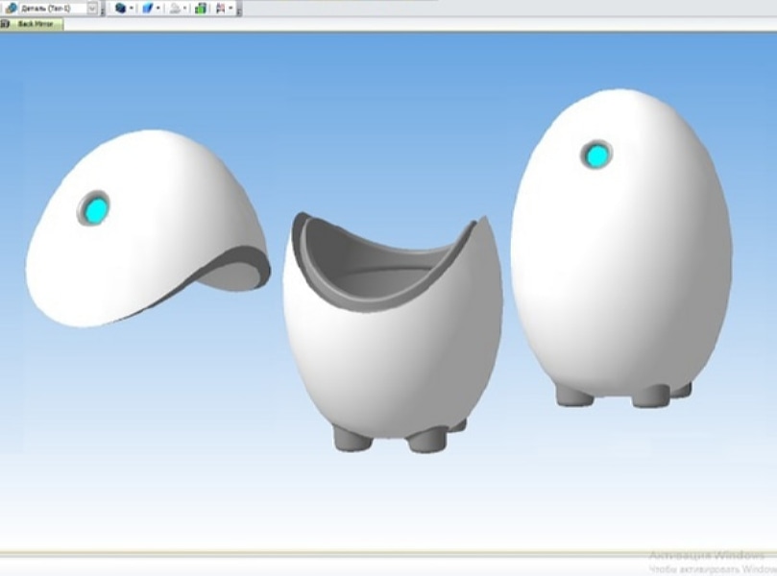Image resolution: width=777 pixels, height=576 pixels.
Task: Click the cyan button on closed egg
Action: [596, 155]
